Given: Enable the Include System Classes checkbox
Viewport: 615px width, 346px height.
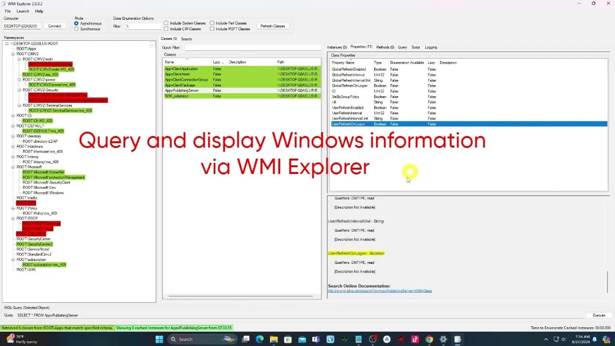Looking at the screenshot, I should (x=166, y=23).
